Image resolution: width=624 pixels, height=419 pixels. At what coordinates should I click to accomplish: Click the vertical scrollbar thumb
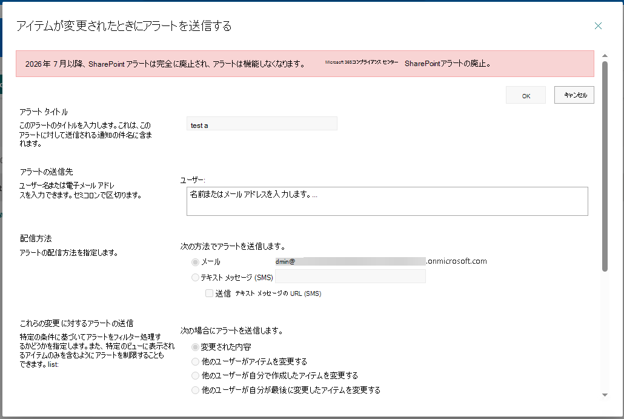click(x=605, y=166)
